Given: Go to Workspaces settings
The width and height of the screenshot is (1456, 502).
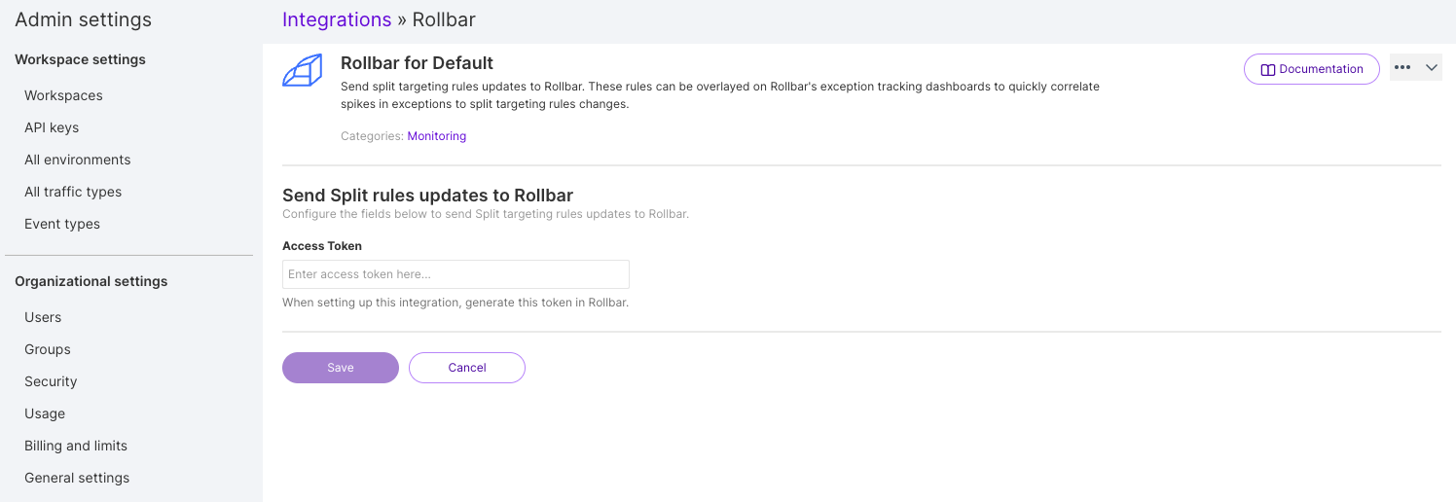Looking at the screenshot, I should pyautogui.click(x=63, y=95).
